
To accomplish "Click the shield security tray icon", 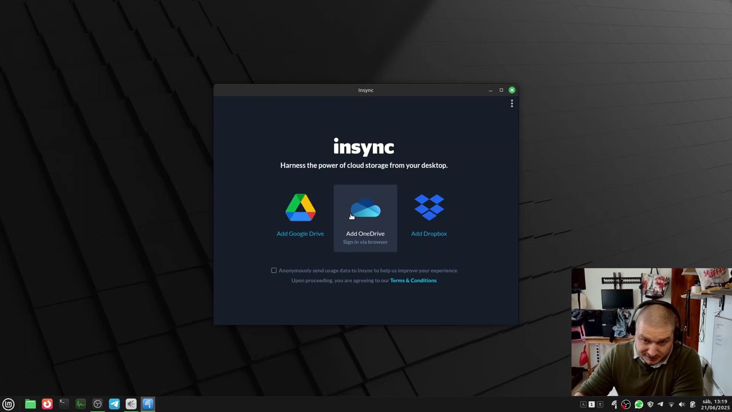I will click(650, 405).
